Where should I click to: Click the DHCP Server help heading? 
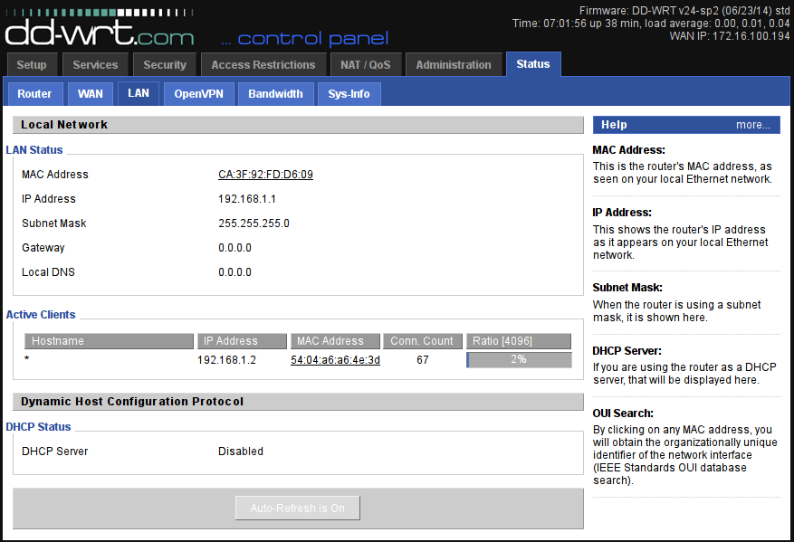pyautogui.click(x=627, y=351)
